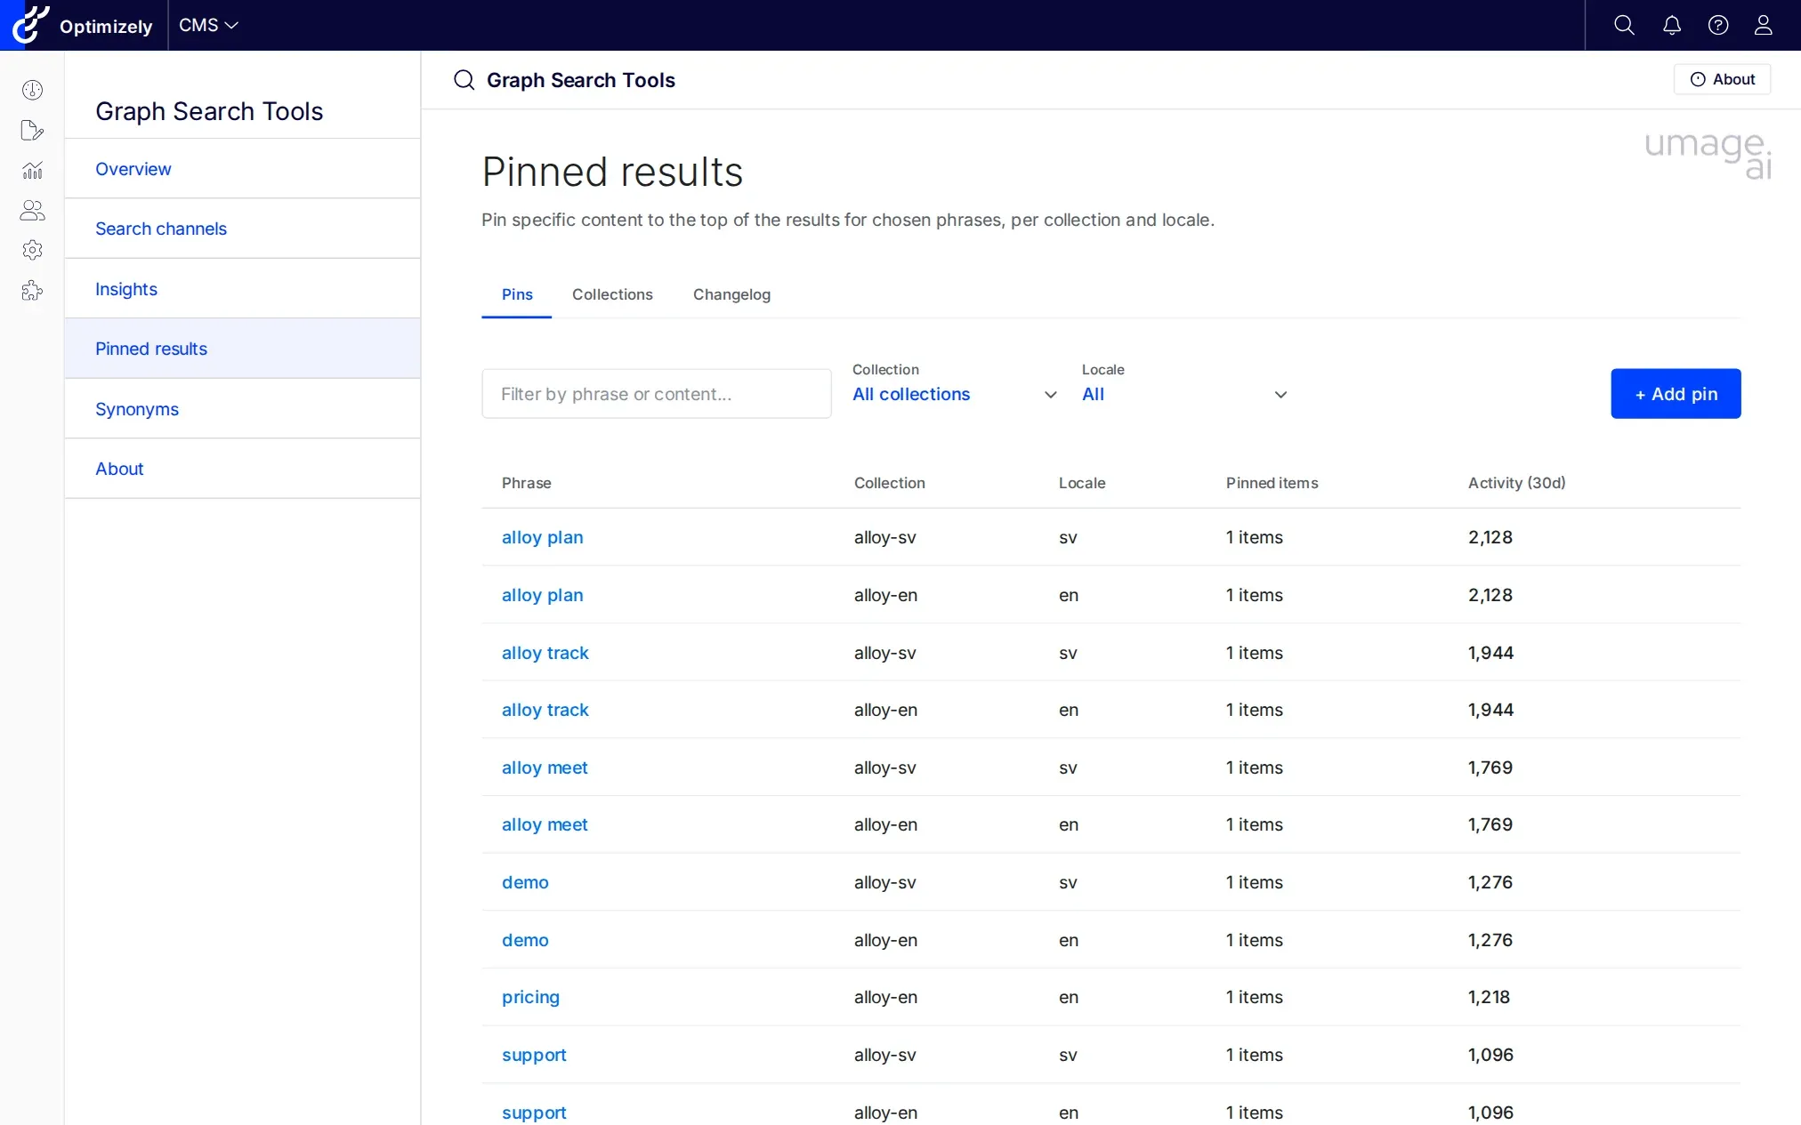Open Synonyms in the side menu

pyautogui.click(x=242, y=409)
